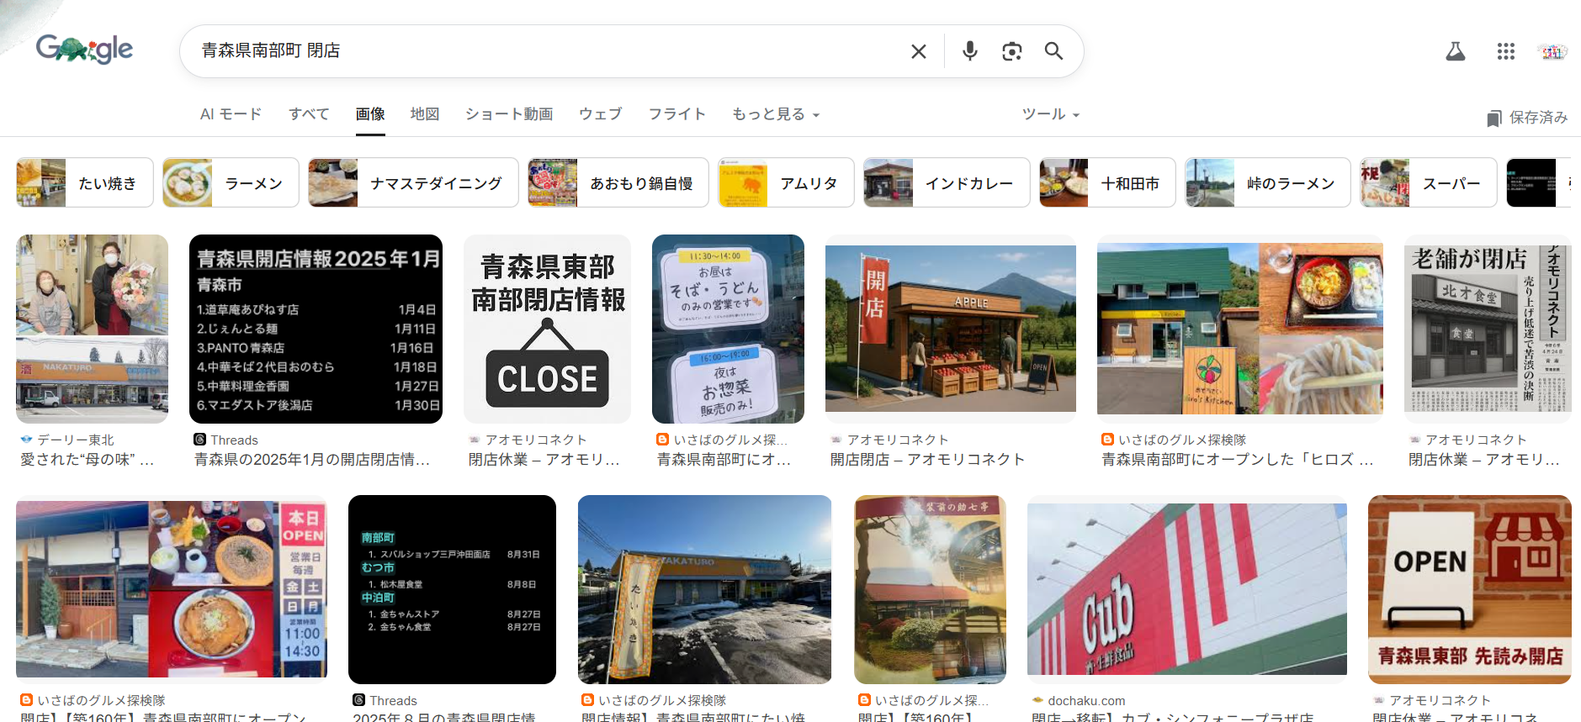Click the magnifier search icon
Screen dimensions: 1581x722
tap(1053, 51)
